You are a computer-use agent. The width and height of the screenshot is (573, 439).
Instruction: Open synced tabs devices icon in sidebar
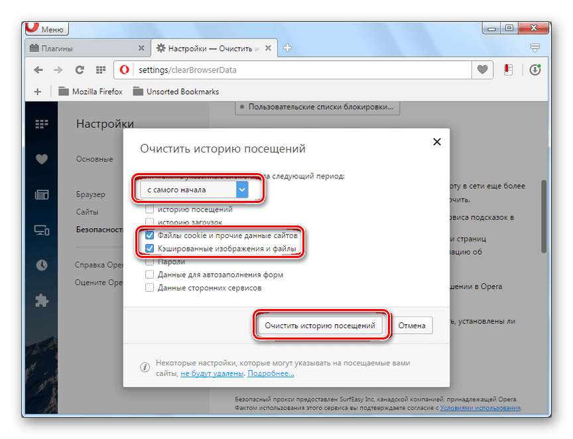coord(42,230)
